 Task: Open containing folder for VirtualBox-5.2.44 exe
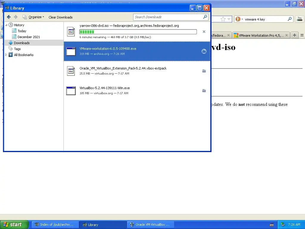click(x=204, y=91)
